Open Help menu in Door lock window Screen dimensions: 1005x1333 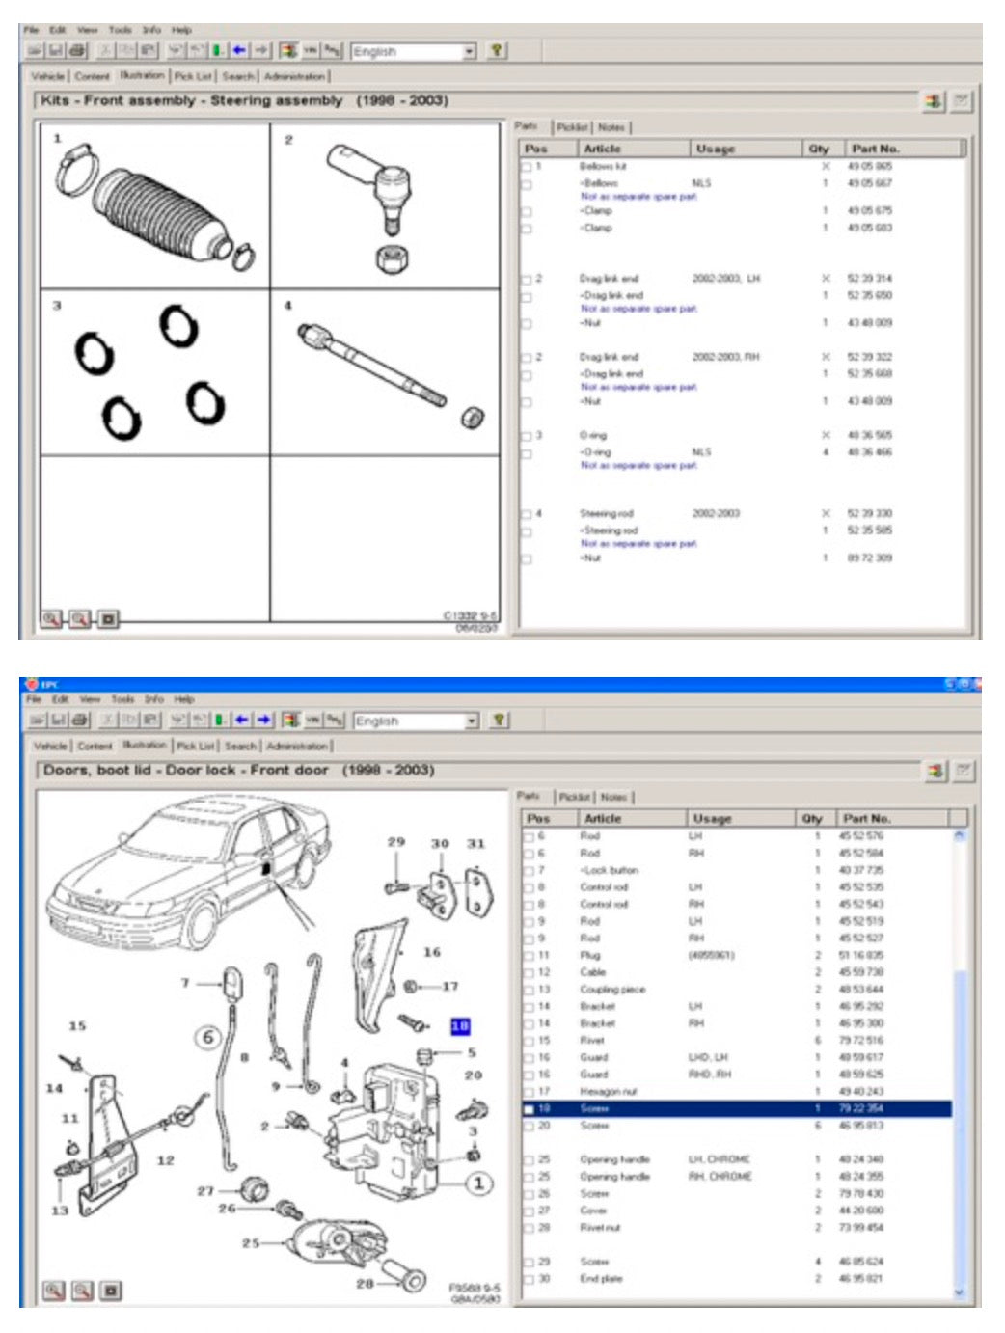click(x=184, y=699)
